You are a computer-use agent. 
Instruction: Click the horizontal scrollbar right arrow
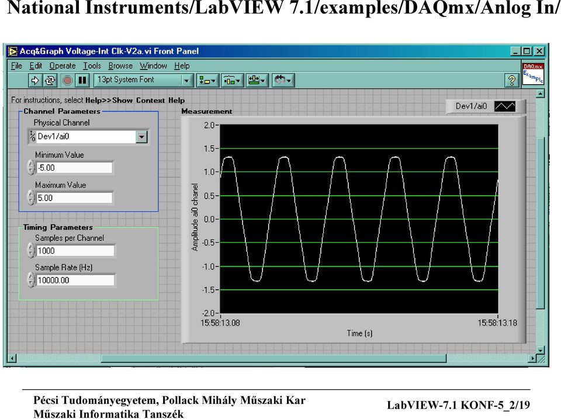point(533,358)
